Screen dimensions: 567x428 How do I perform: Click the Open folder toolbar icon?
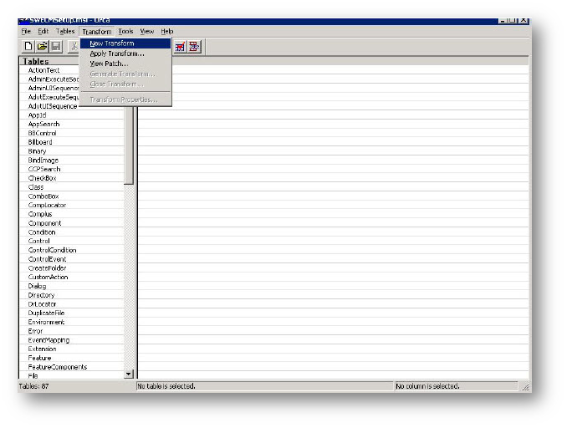(42, 48)
